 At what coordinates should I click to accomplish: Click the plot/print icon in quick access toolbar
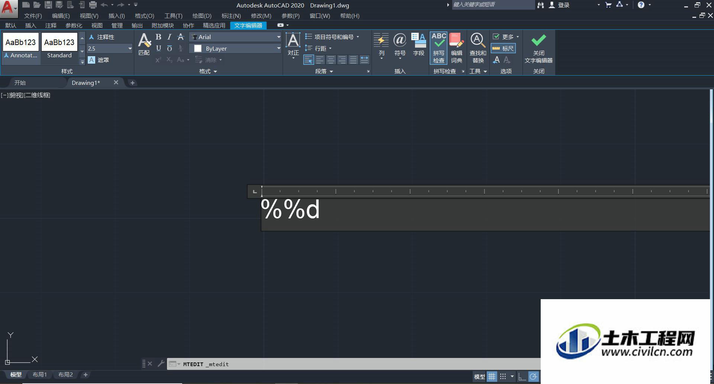93,5
